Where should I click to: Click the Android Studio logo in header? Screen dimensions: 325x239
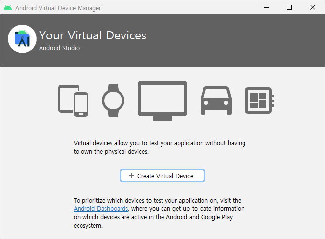coord(22,39)
